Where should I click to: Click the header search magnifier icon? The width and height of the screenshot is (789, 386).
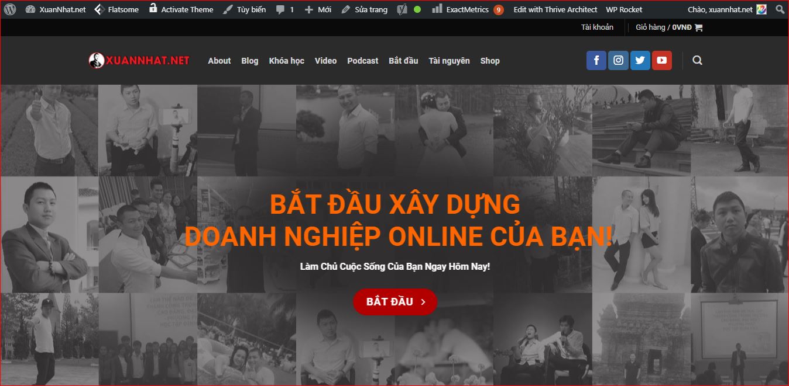coord(697,60)
